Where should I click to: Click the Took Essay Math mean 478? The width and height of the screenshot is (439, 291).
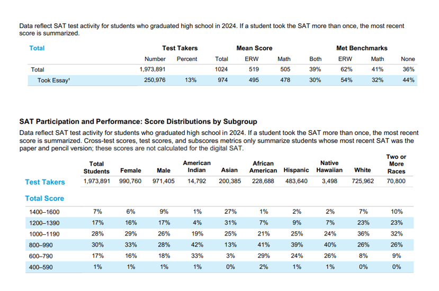click(x=285, y=80)
